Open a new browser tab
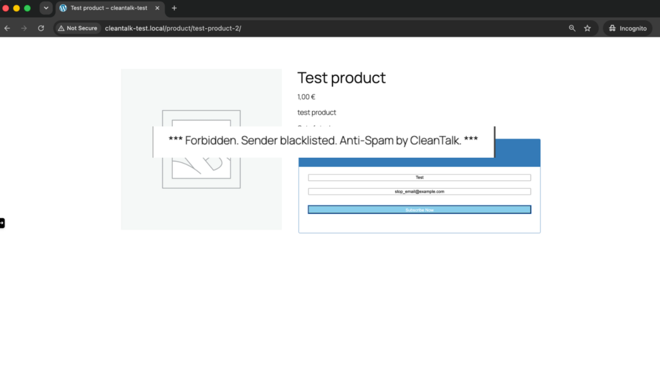 174,8
